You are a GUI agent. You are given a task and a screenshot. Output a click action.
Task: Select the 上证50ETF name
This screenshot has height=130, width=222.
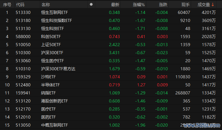(51, 45)
